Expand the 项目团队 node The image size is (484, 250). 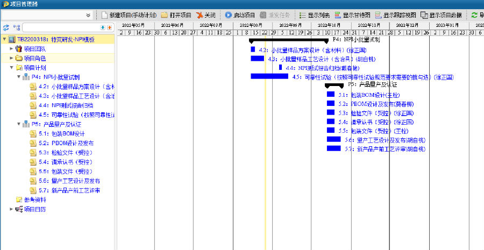(11, 49)
